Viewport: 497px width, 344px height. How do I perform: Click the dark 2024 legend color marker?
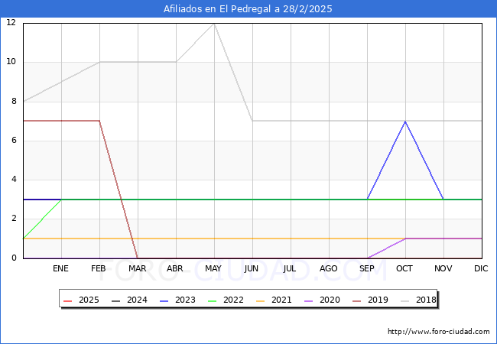click(x=116, y=300)
